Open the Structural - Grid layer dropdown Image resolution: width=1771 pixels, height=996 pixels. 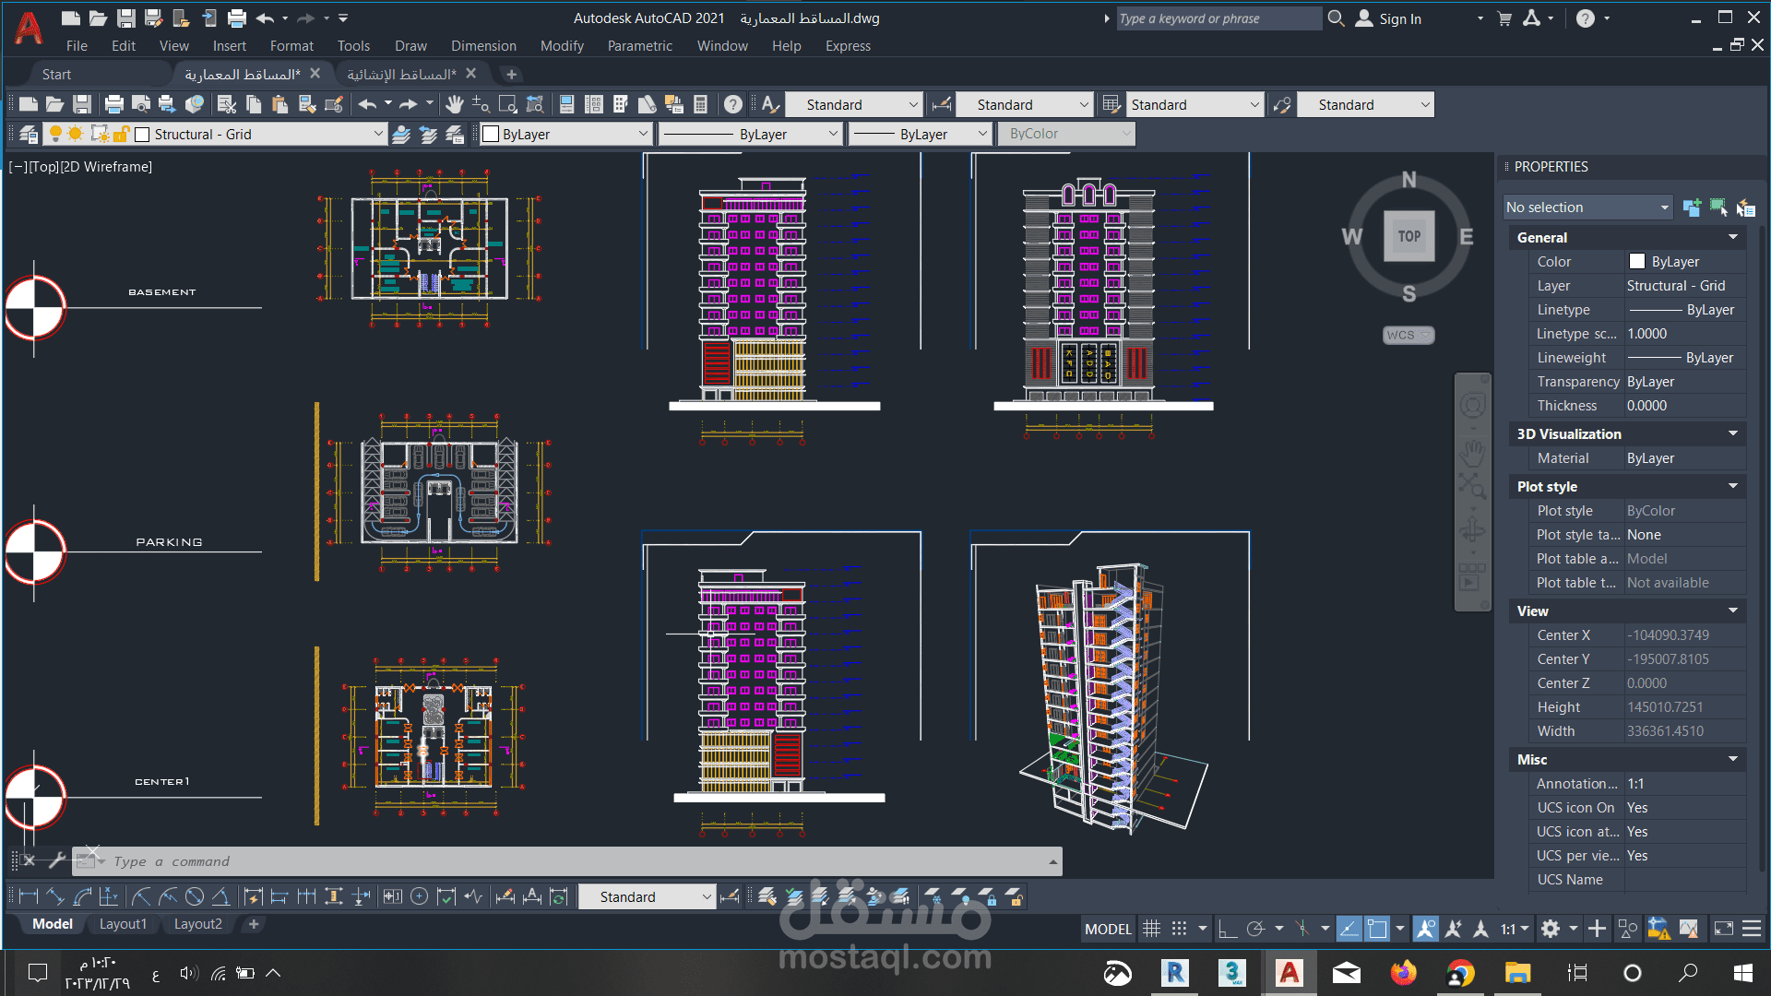tap(378, 135)
